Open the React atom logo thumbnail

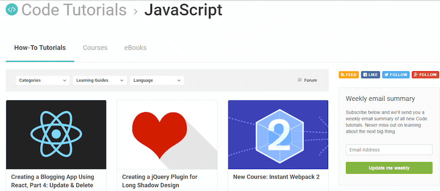point(56,135)
